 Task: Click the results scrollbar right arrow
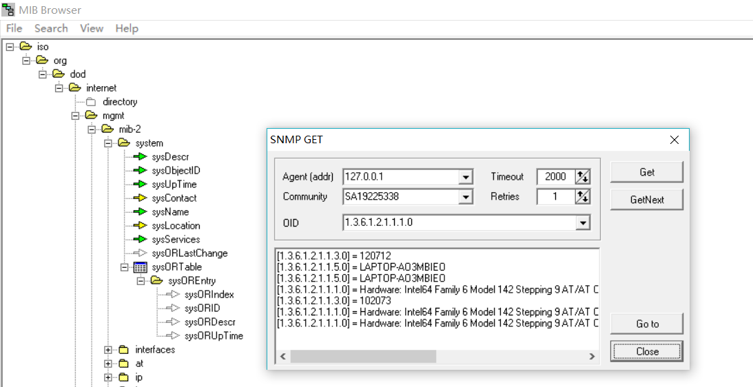(592, 356)
